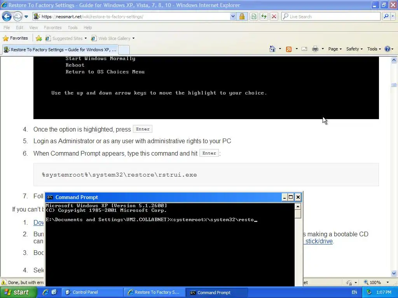398x298 pixels.
Task: Click the system tray notification icon
Action: tap(369, 292)
